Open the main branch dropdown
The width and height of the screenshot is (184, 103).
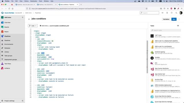pyautogui.click(x=33, y=26)
